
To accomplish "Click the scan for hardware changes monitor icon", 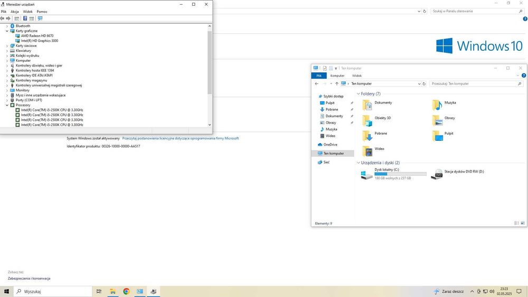I will [40, 18].
